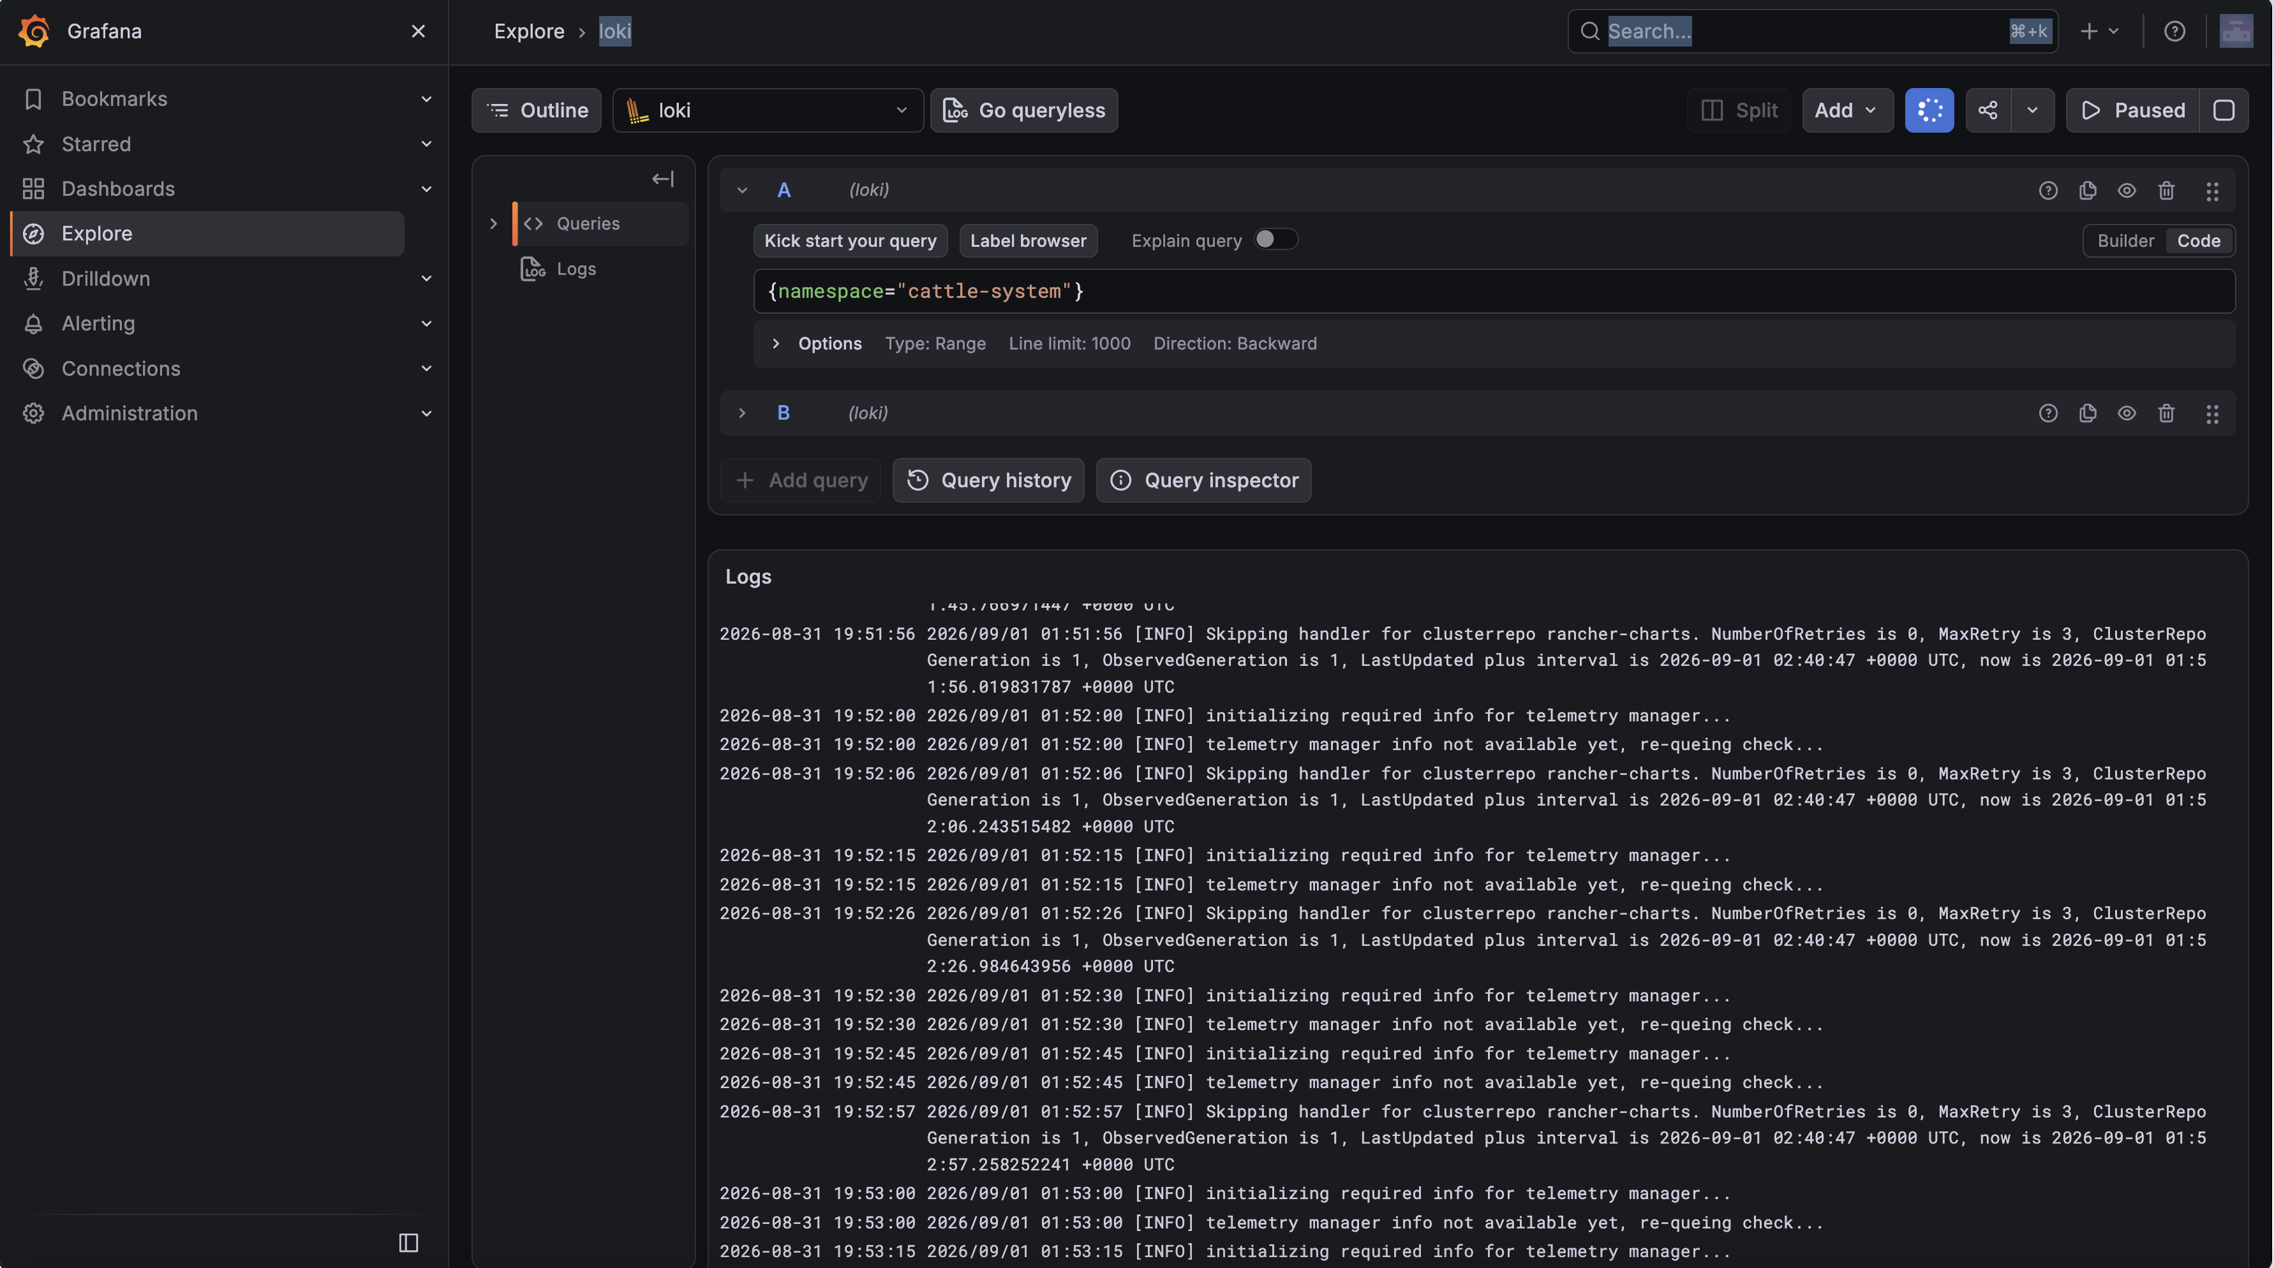Open the loki data source picker
The image size is (2274, 1268).
pos(768,110)
